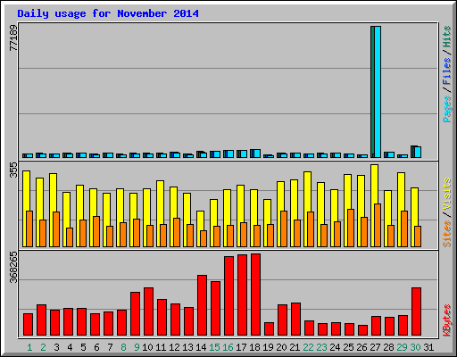457x357 pixels.
Task: Click day label 22 on the x-axis
Action: [308, 347]
